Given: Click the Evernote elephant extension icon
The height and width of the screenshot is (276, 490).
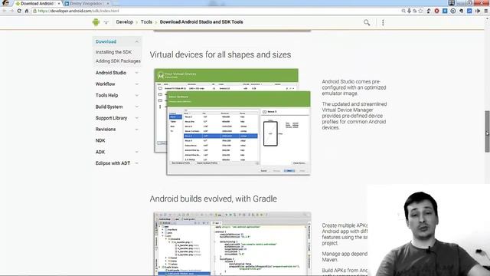Looking at the screenshot, I should point(461,11).
